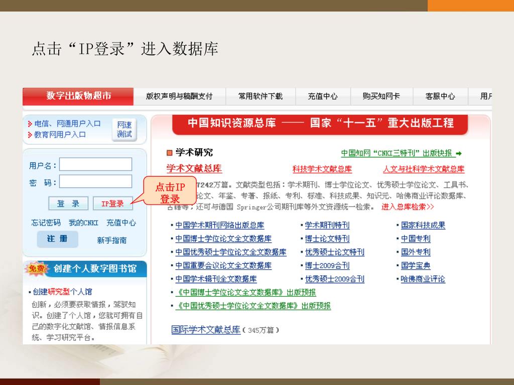Go to 充值中心 in top navigation

click(323, 96)
